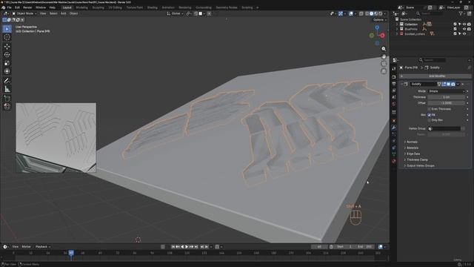Adjust the Thickness value field
Viewport: 474px width, 267px height.
click(447, 97)
